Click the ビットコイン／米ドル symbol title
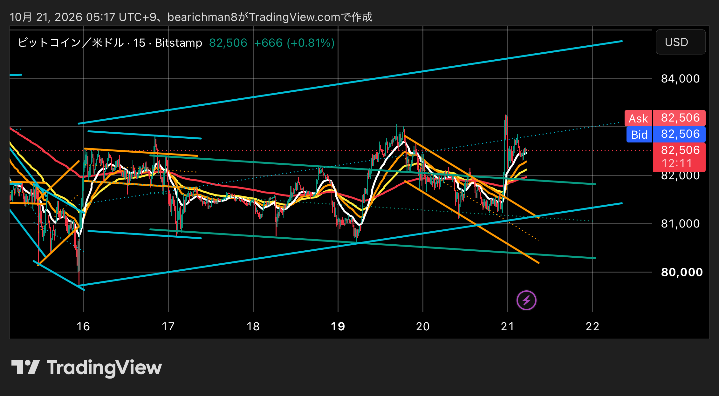The image size is (719, 396). point(71,43)
